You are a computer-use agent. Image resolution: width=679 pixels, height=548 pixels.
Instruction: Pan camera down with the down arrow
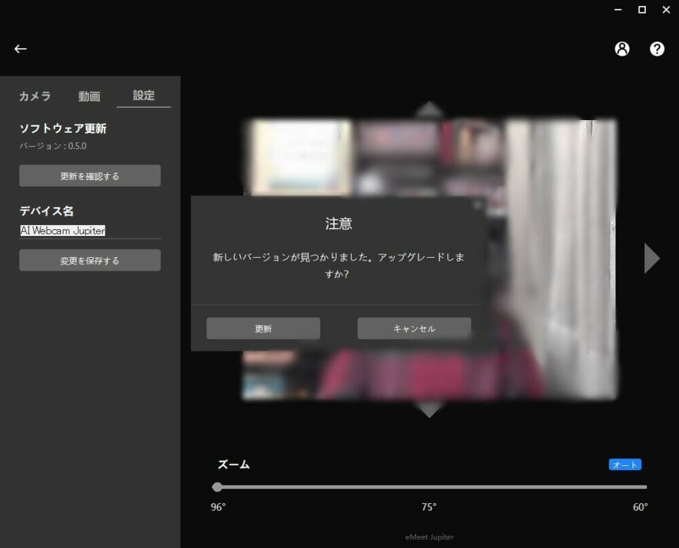coord(429,409)
